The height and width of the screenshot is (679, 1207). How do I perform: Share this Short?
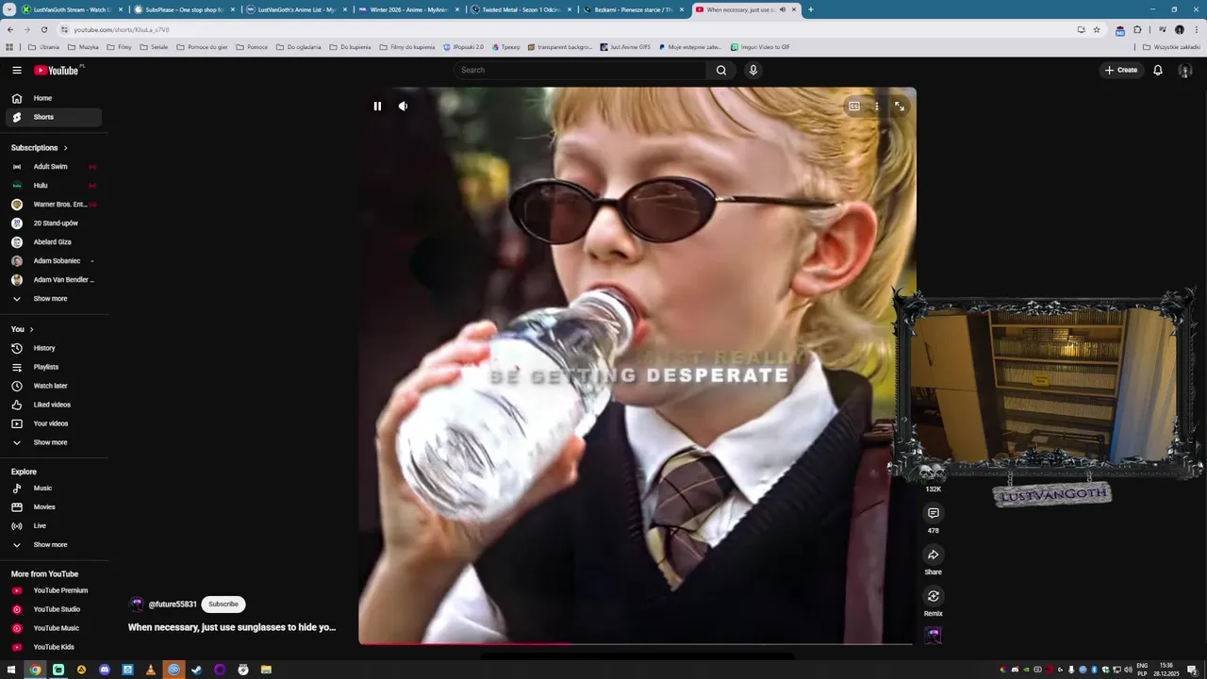click(934, 555)
